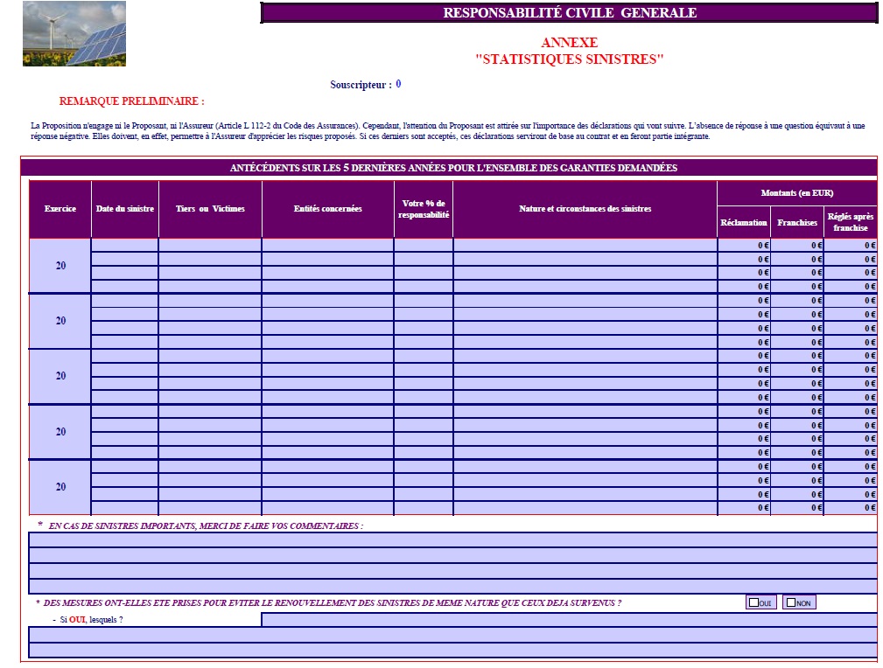Click the 'Tiers ou Victimes' column header
Screen dimensions: 883x668
click(x=210, y=209)
